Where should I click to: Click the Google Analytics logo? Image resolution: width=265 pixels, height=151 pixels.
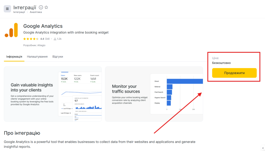tap(11, 30)
